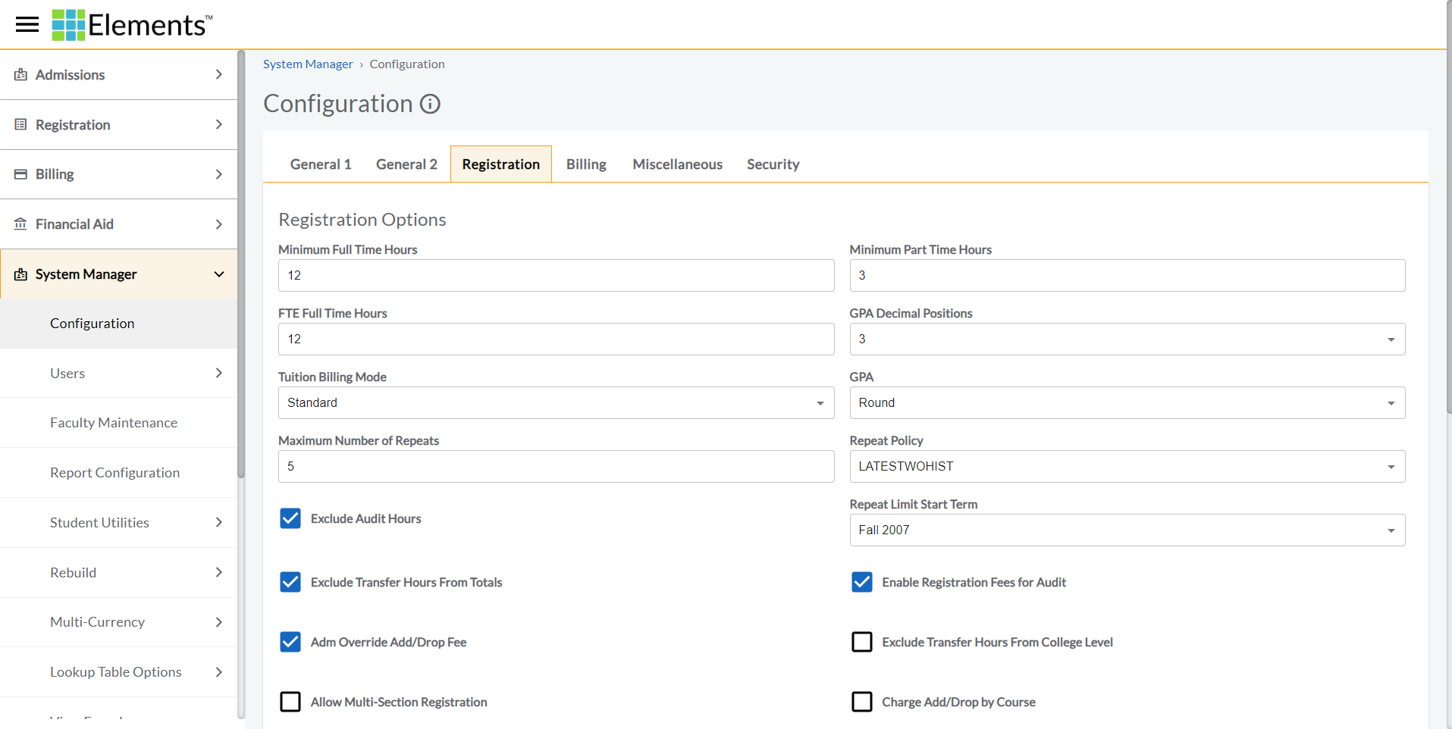Switch to the General 1 tab

point(321,164)
